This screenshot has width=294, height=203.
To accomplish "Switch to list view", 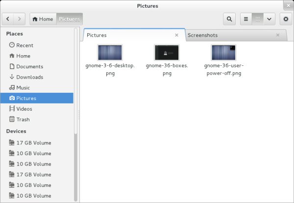I will coord(246,19).
